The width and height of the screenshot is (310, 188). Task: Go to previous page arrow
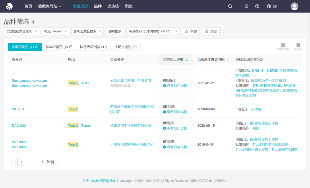(12, 162)
